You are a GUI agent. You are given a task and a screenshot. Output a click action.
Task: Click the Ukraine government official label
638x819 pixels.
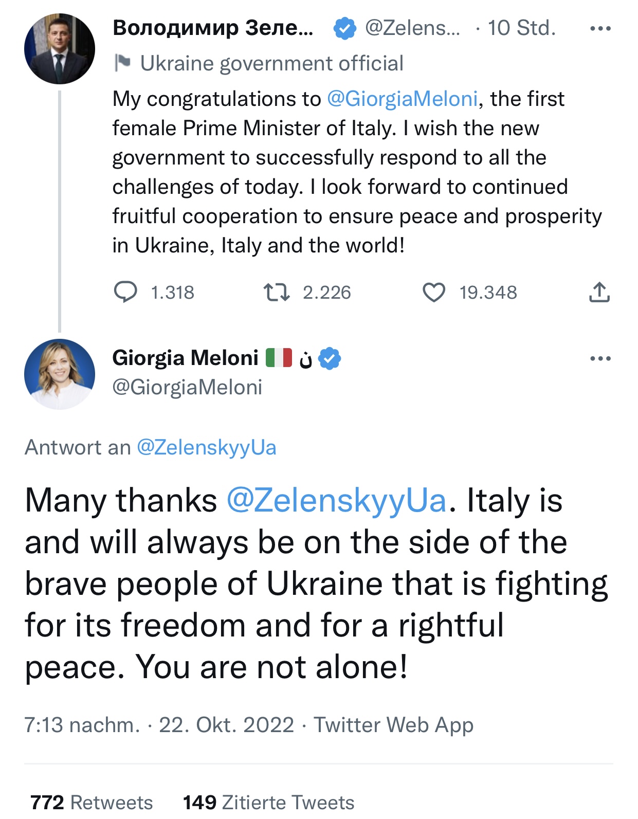(271, 63)
